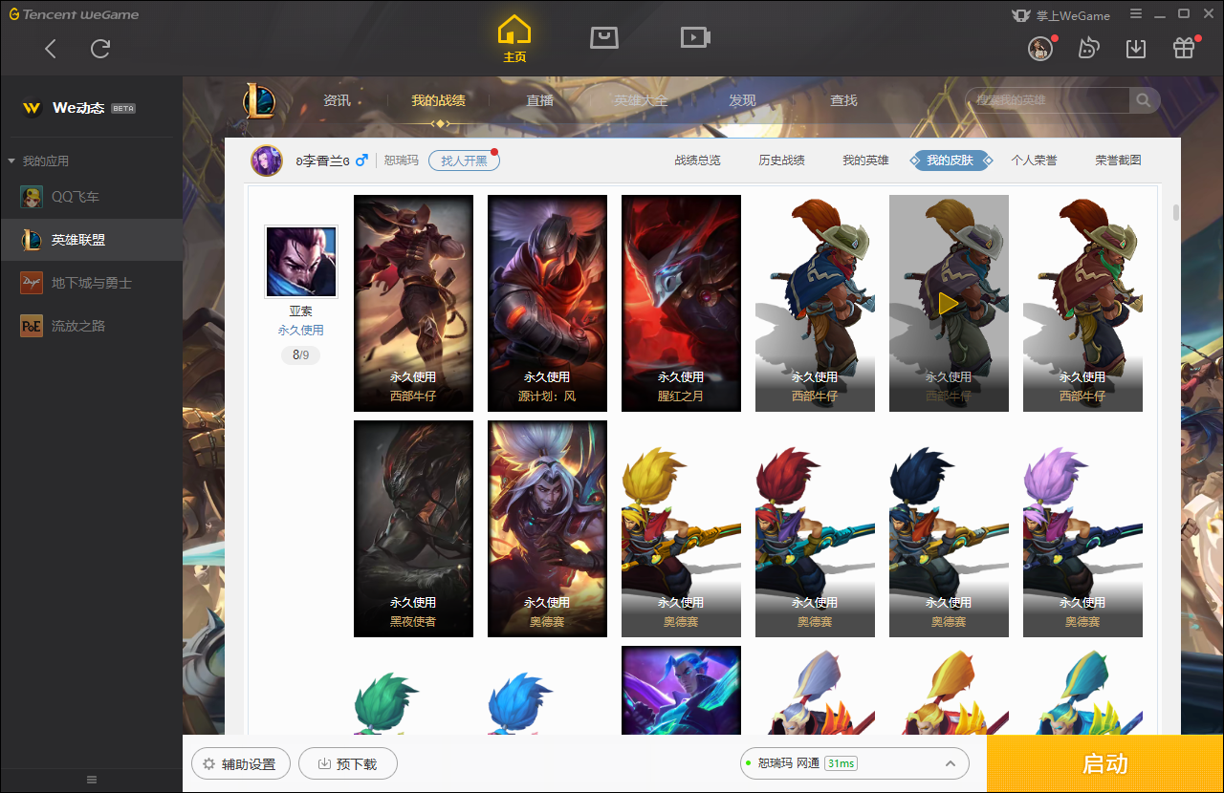Select 英雄联盟 in the sidebar

point(92,240)
